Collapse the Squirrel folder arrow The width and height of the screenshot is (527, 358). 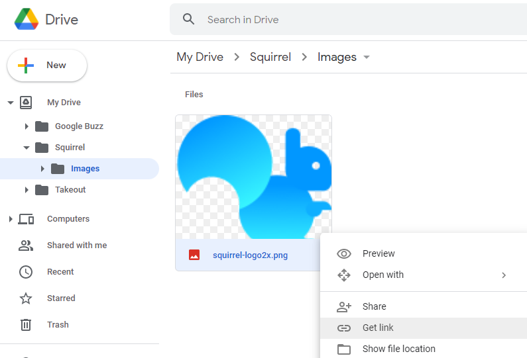click(x=27, y=148)
